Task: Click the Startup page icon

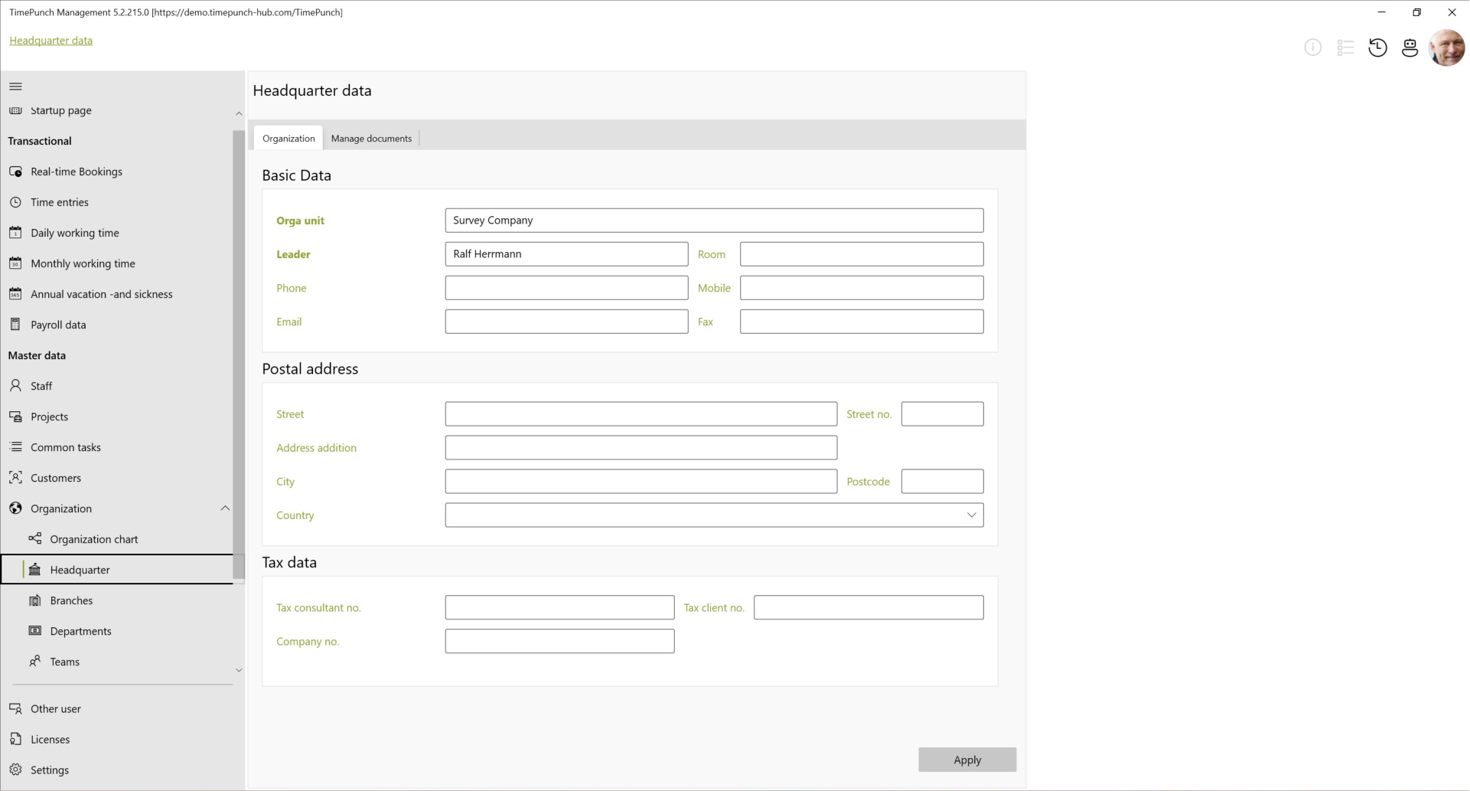Action: click(15, 110)
